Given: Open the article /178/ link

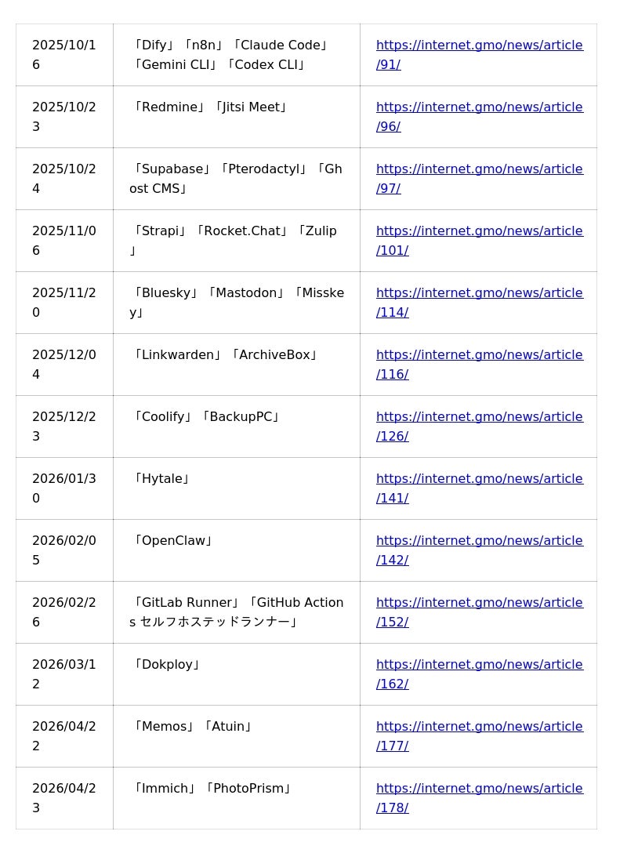Looking at the screenshot, I should pos(479,789).
